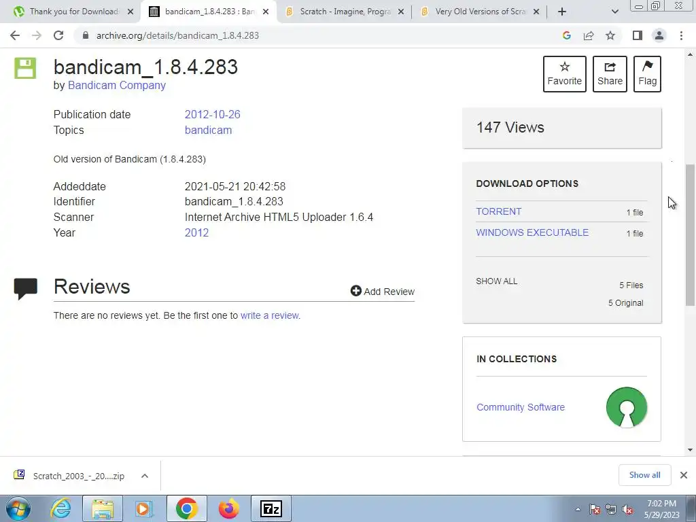Image resolution: width=696 pixels, height=522 pixels.
Task: Click the scrollbar down arrow
Action: [690, 450]
